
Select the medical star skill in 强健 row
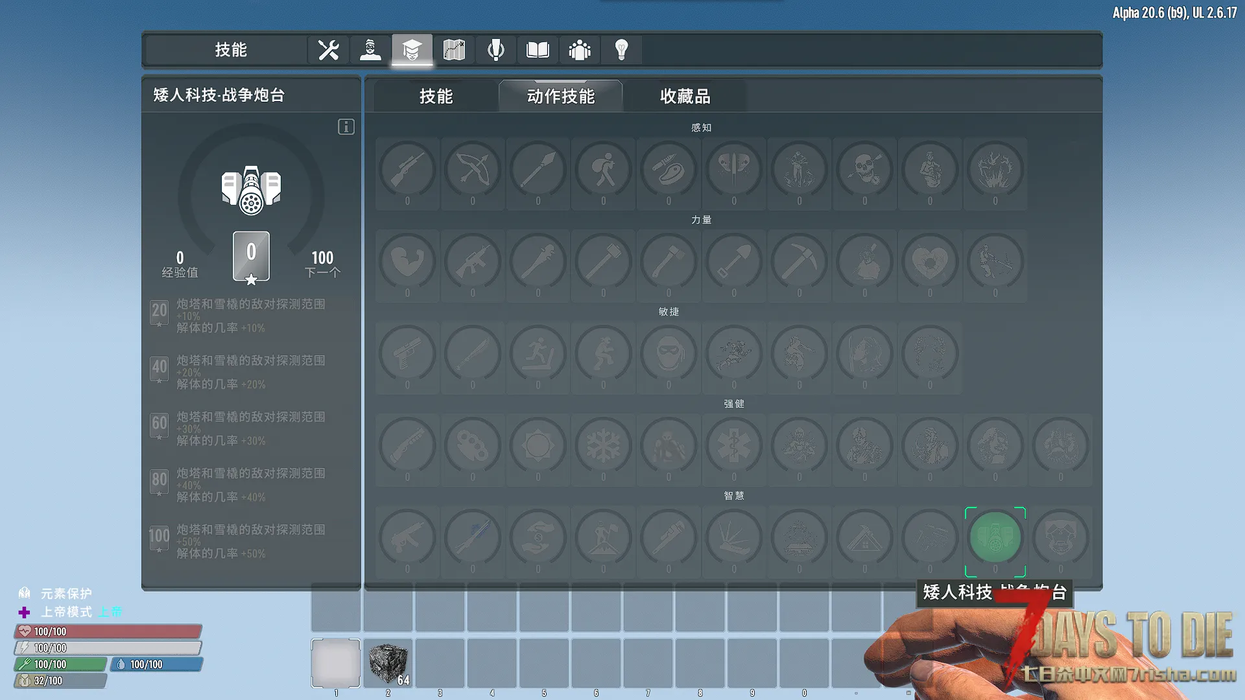point(734,449)
